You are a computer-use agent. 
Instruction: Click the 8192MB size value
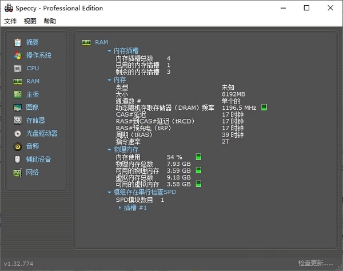233,94
